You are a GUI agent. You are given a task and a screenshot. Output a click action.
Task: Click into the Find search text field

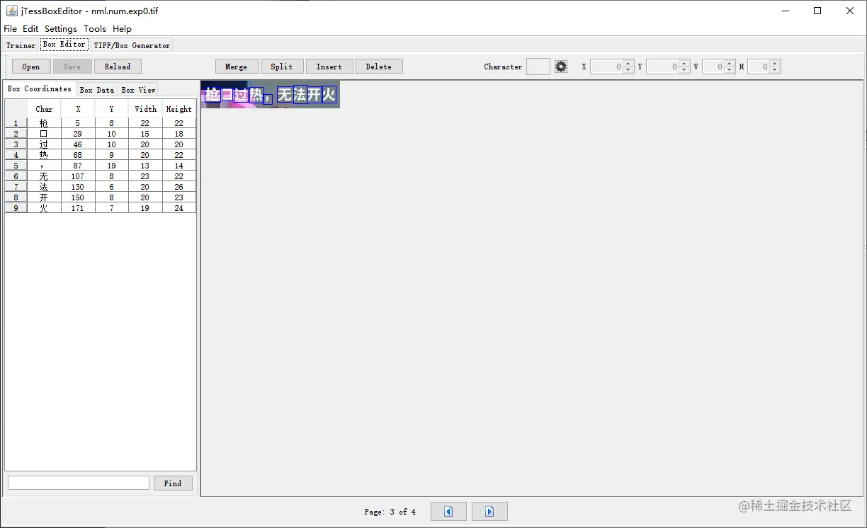[x=79, y=483]
